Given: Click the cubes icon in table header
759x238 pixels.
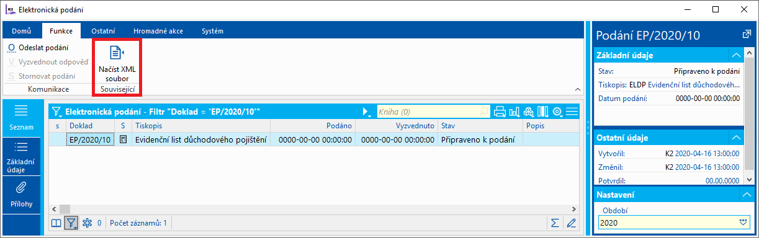Looking at the screenshot, I should click(528, 112).
